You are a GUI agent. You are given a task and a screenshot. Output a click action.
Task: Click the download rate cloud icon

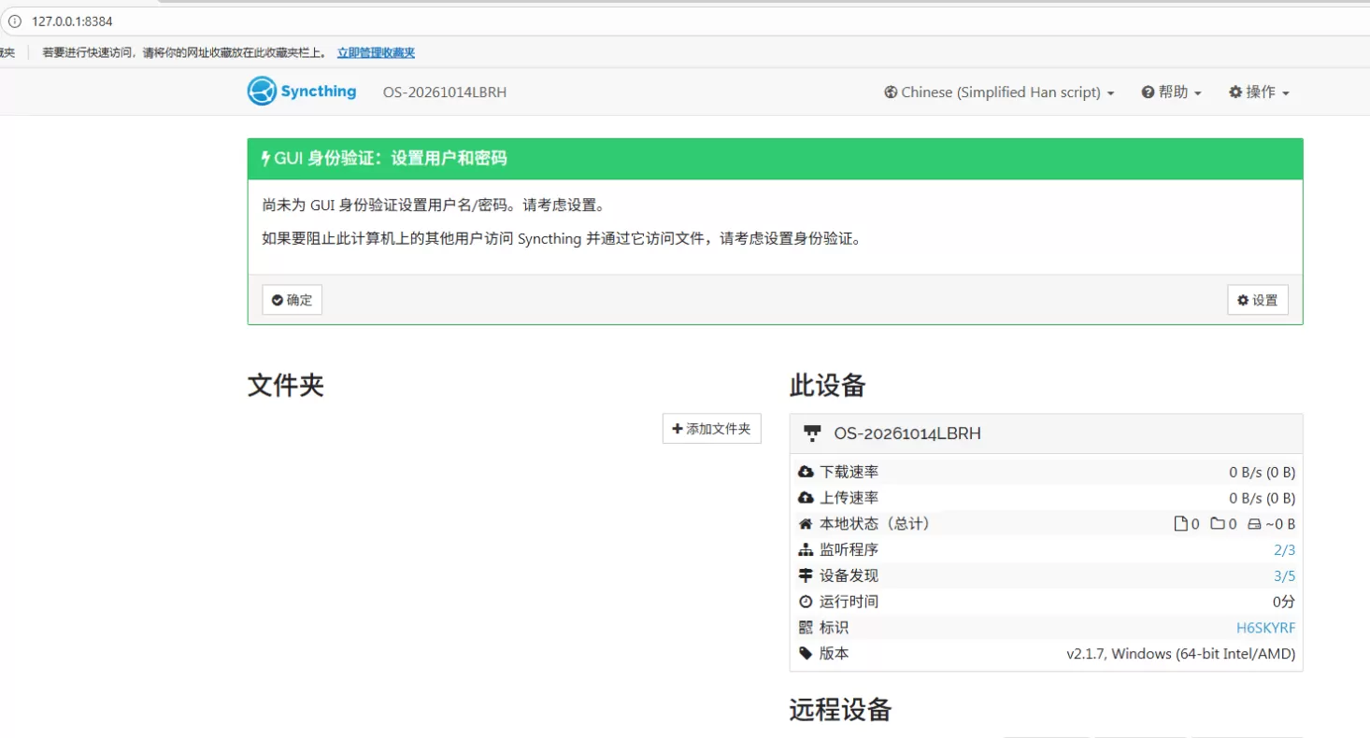806,472
